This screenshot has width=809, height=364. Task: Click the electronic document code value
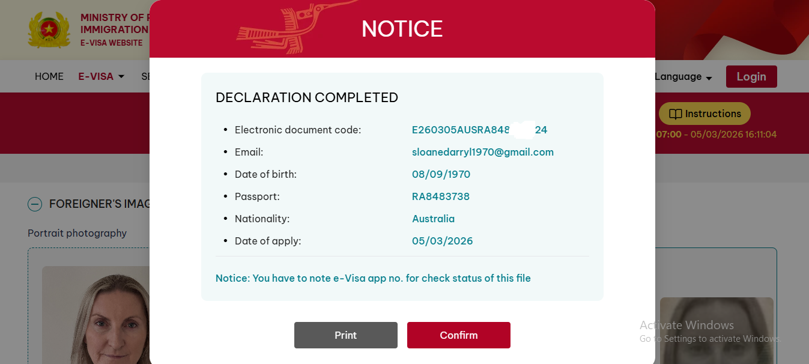(479, 130)
